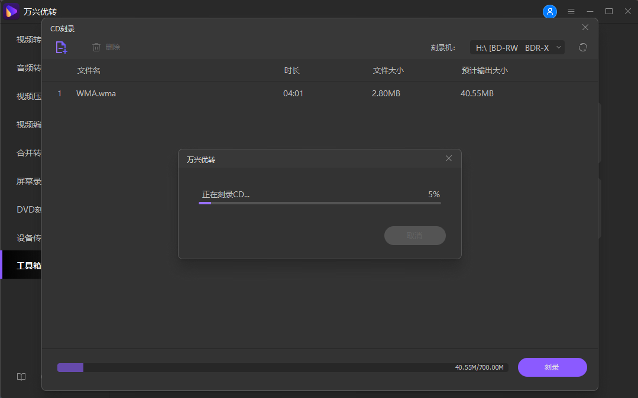This screenshot has height=398, width=638.
Task: Click the 万兴优转 app logo icon
Action: [11, 11]
